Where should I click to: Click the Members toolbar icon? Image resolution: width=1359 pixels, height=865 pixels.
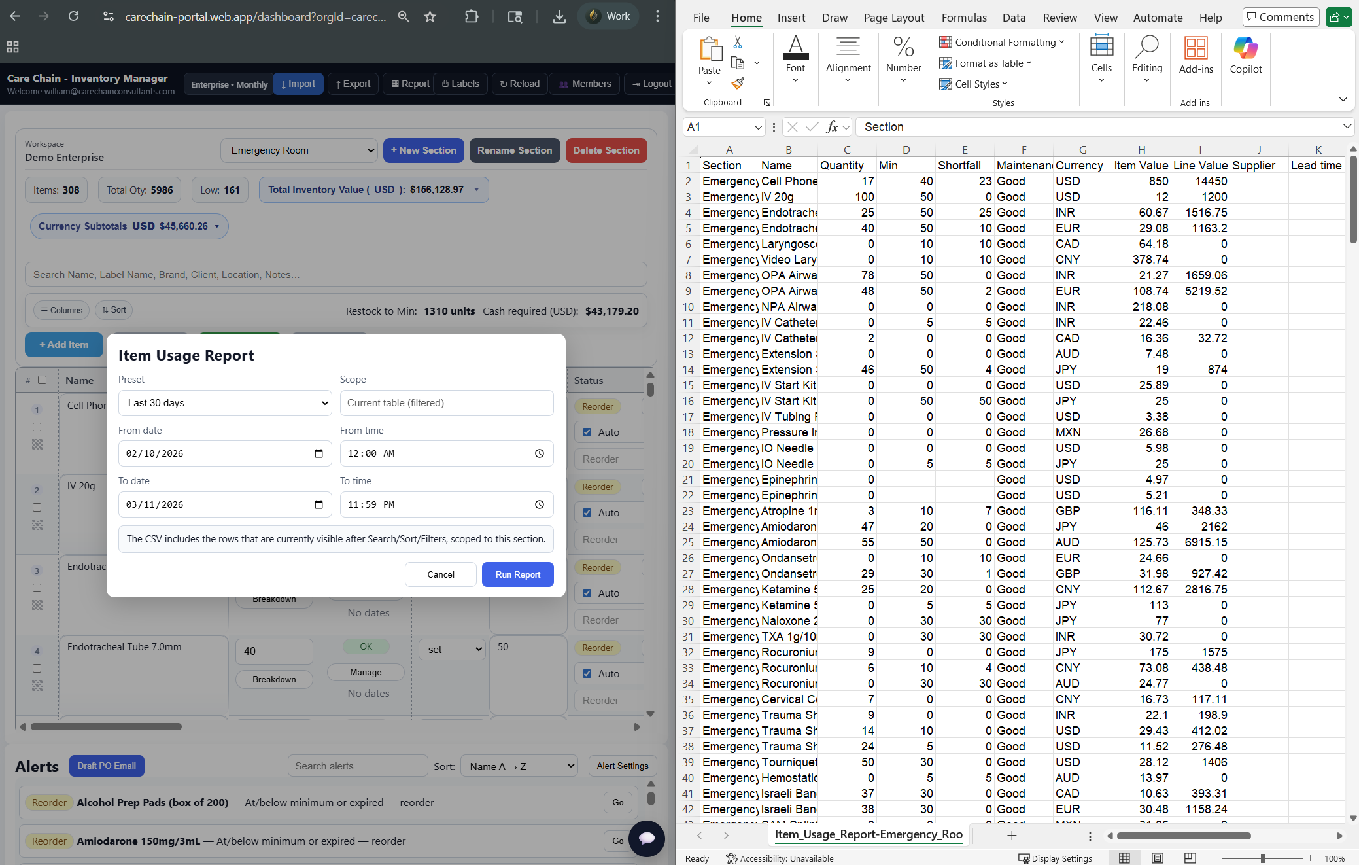pyautogui.click(x=584, y=84)
